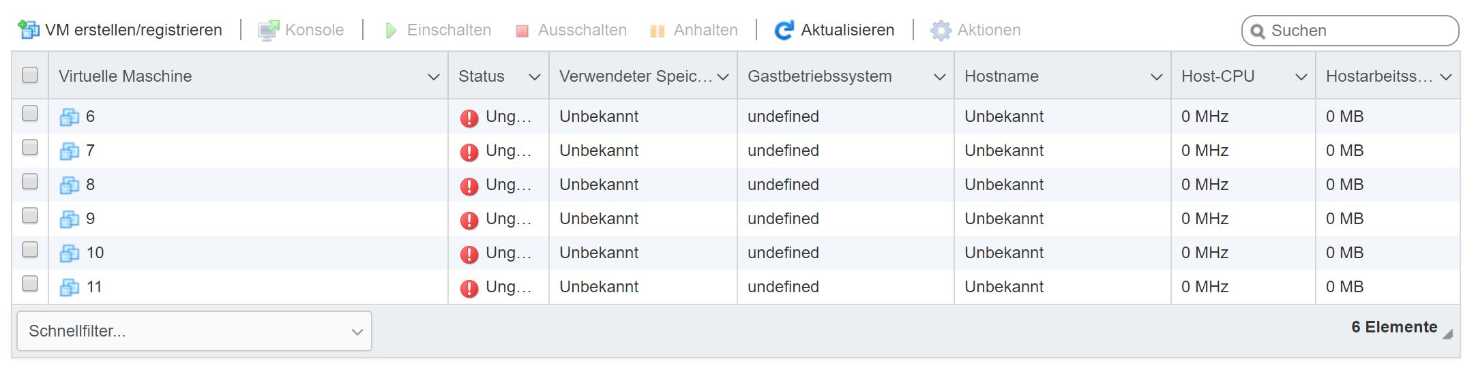Click the Aktionen gear icon

(941, 30)
